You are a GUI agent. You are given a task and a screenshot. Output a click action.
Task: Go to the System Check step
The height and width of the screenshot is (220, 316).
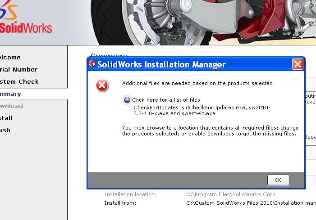[19, 81]
